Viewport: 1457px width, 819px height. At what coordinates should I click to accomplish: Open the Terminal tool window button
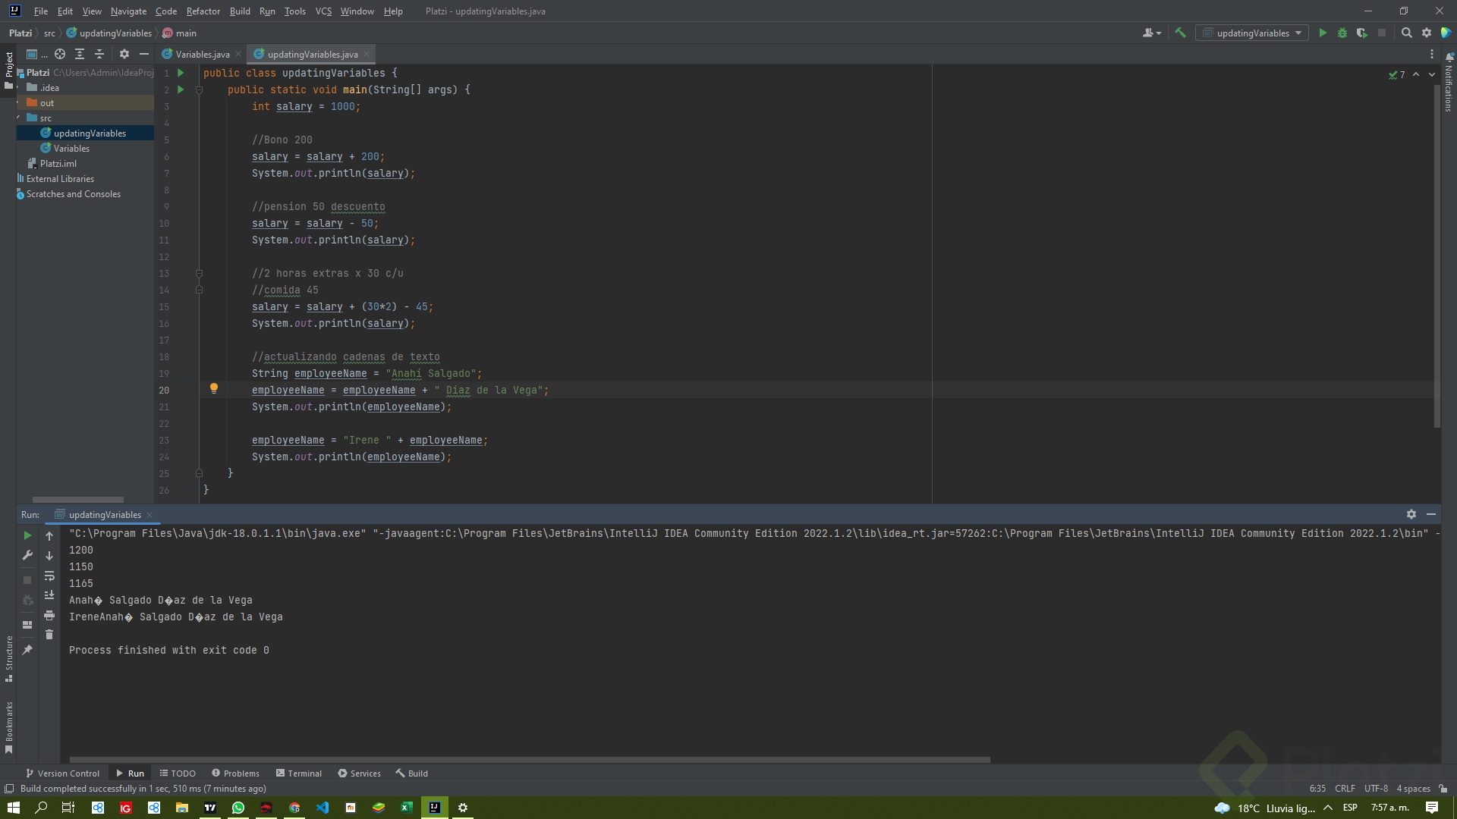(298, 773)
